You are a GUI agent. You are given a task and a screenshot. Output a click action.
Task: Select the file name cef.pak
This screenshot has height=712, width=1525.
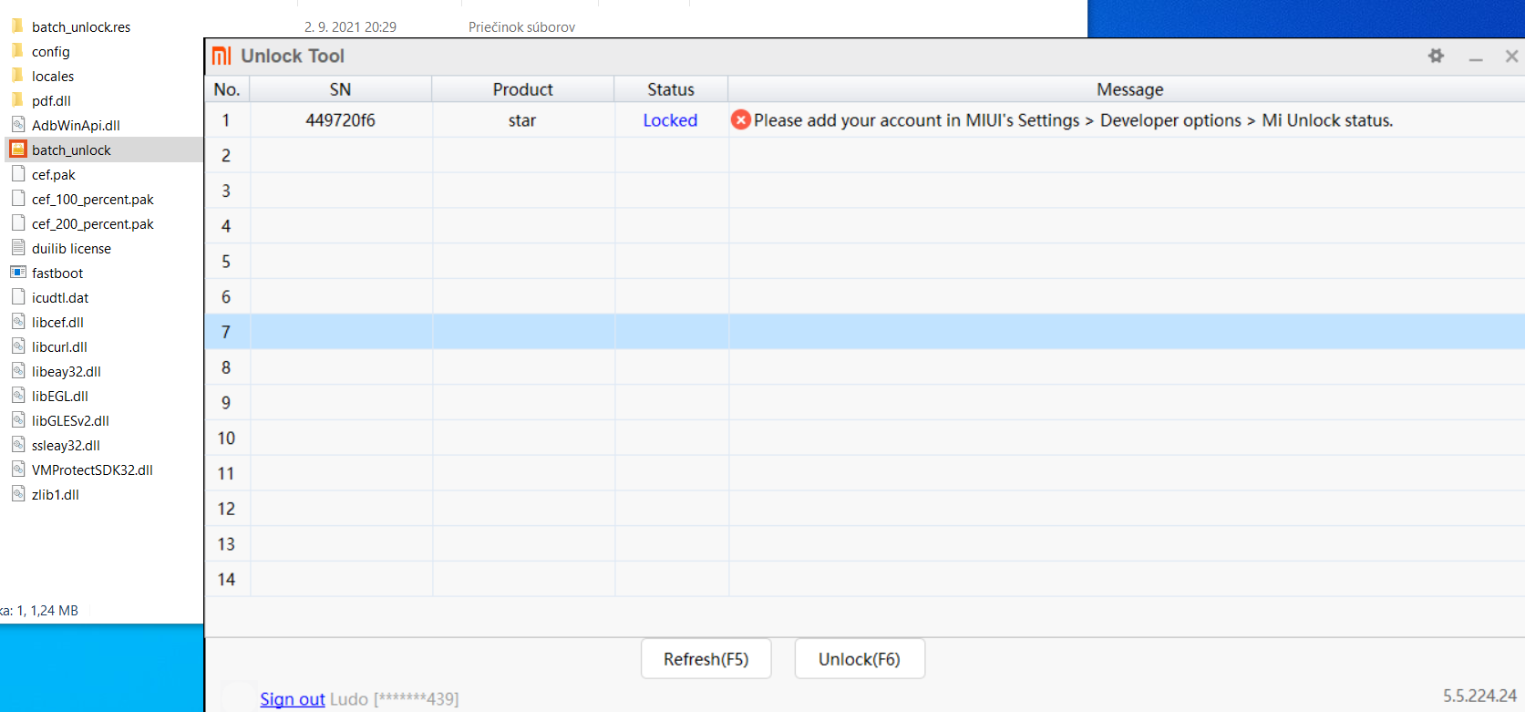point(54,175)
